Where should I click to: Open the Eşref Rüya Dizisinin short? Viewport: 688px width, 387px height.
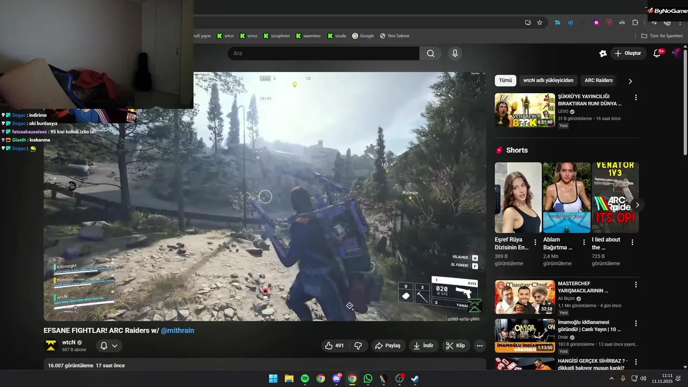pos(518,197)
